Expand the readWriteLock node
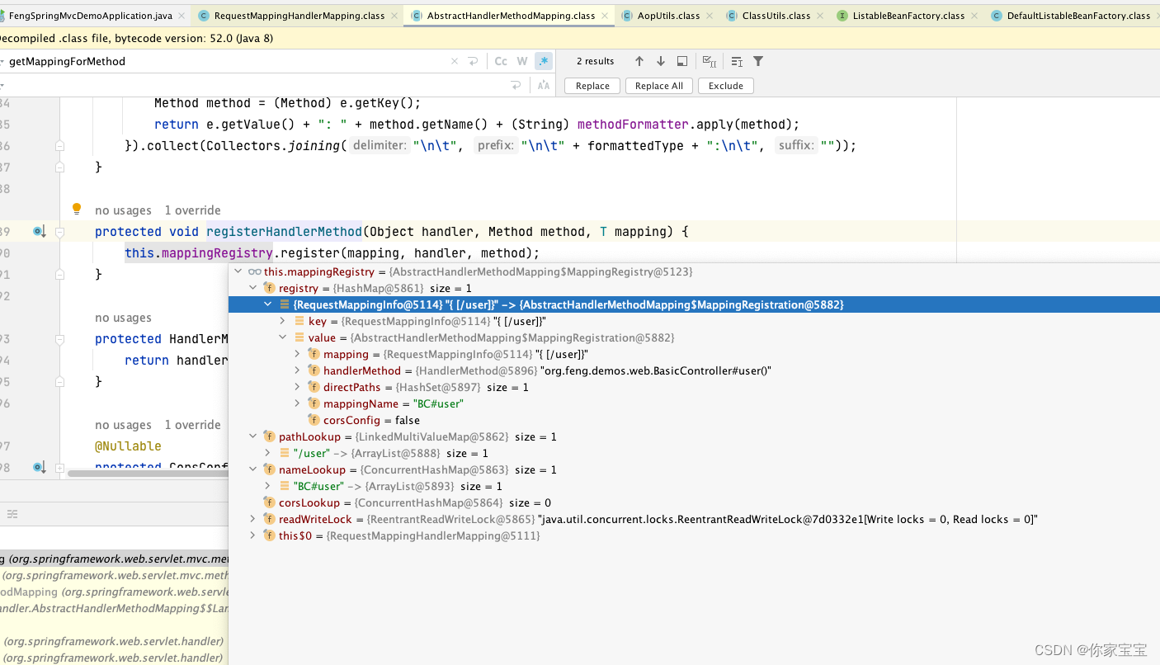1160x665 pixels. pos(253,519)
